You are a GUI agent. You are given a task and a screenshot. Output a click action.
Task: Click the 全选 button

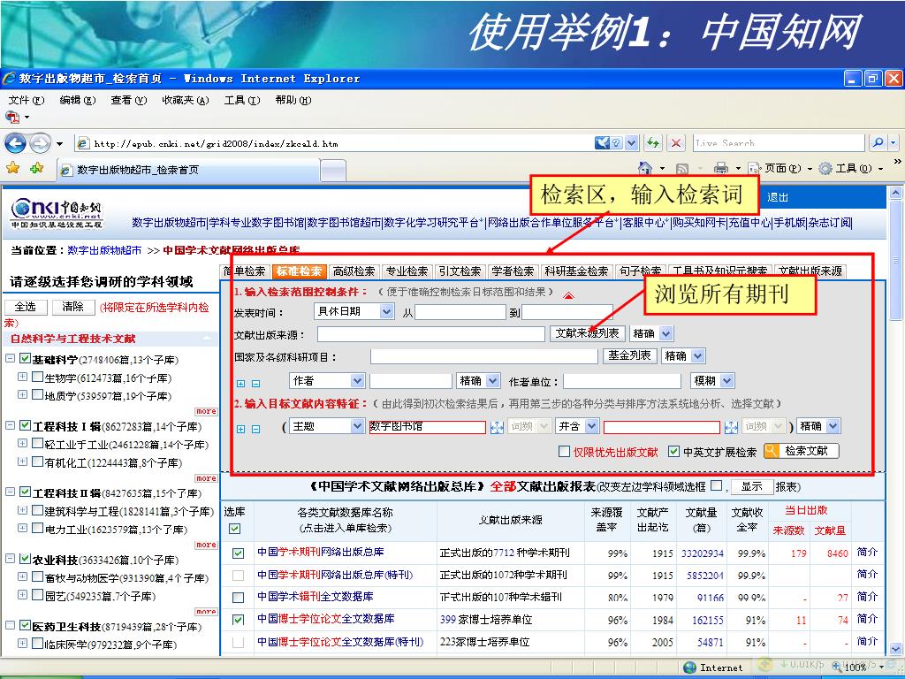click(25, 307)
